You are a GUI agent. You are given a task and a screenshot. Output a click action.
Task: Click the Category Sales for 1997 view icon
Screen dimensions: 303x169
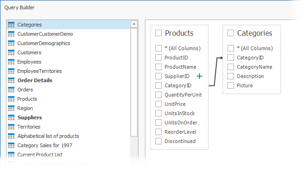pyautogui.click(x=11, y=145)
